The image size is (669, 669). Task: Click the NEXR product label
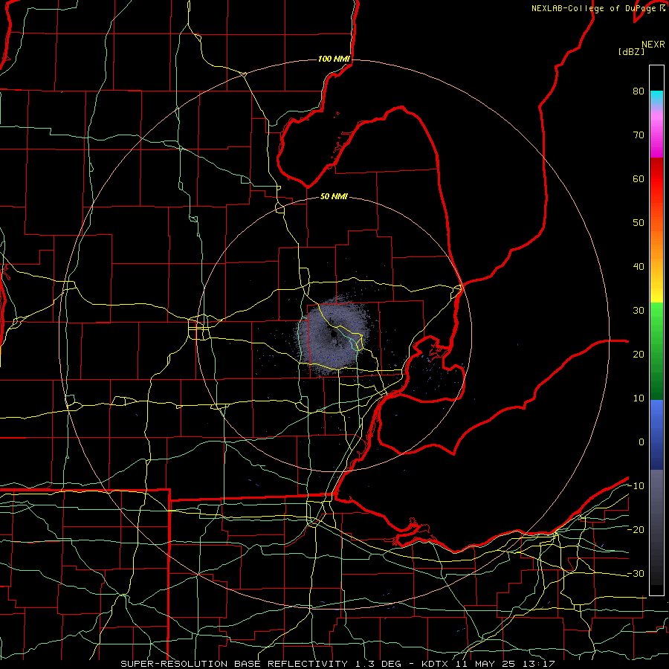click(653, 45)
